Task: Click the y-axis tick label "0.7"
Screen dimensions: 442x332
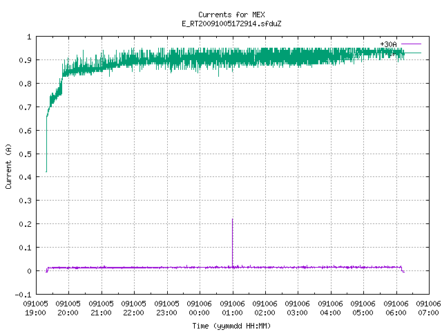Action: click(26, 107)
